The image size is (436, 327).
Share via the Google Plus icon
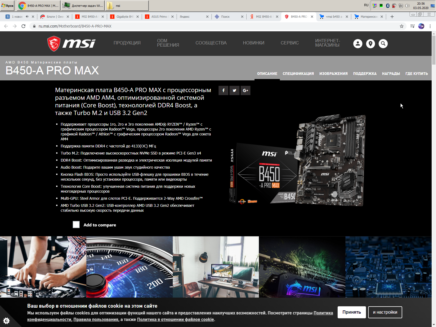coord(245,90)
